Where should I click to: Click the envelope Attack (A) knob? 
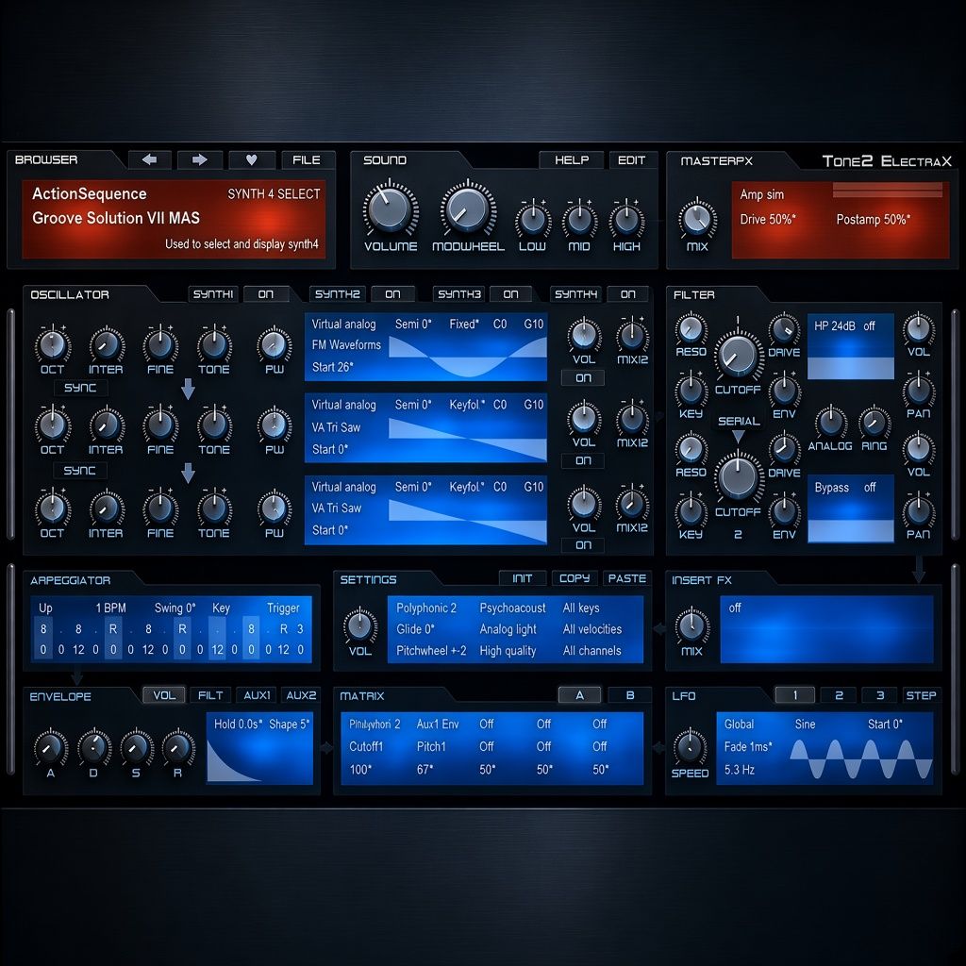[x=51, y=747]
